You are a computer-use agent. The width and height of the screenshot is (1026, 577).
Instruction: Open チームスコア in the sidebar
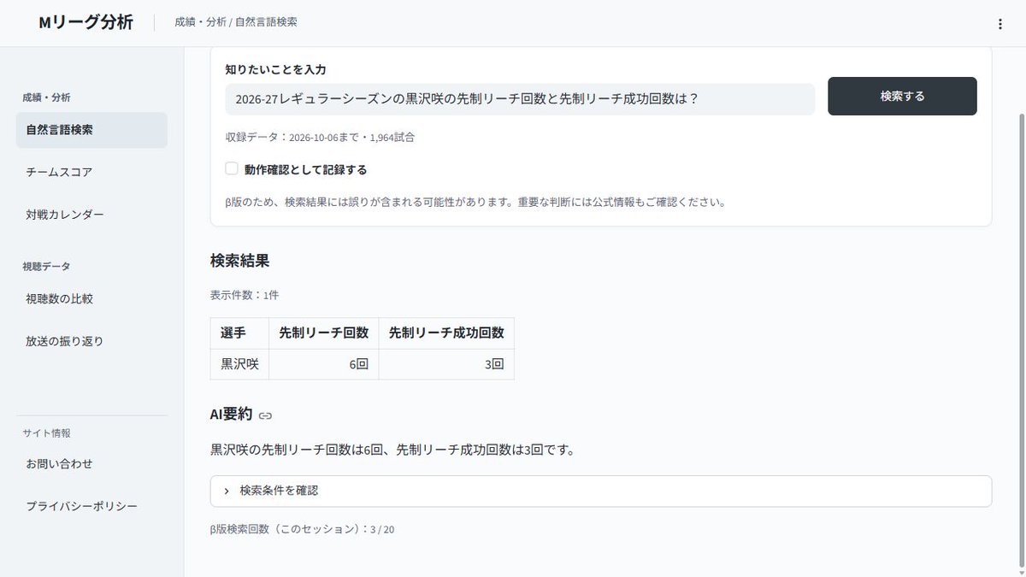pos(91,172)
